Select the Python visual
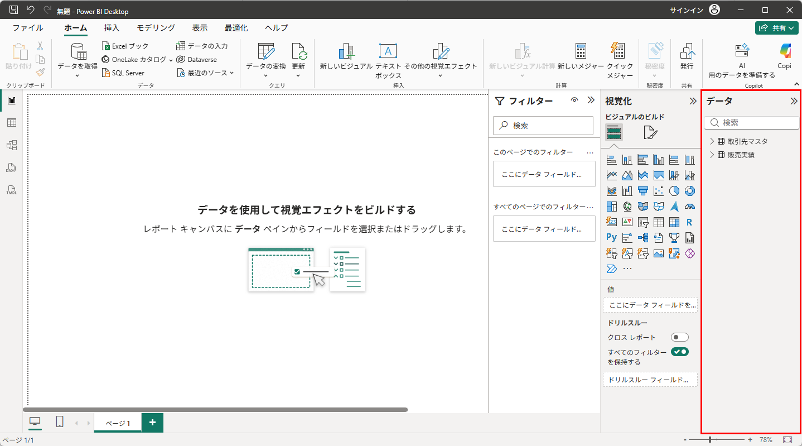Viewport: 802px width, 446px height. [612, 238]
